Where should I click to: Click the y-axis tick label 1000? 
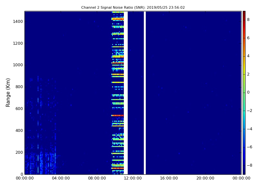tap(18, 65)
